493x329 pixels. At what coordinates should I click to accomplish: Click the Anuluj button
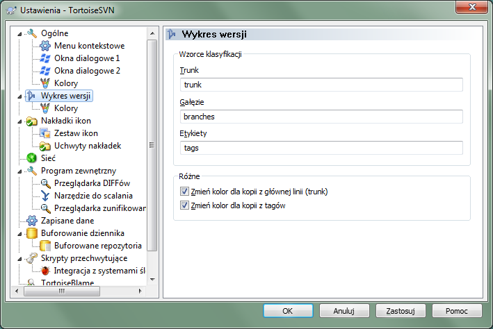[x=344, y=311]
